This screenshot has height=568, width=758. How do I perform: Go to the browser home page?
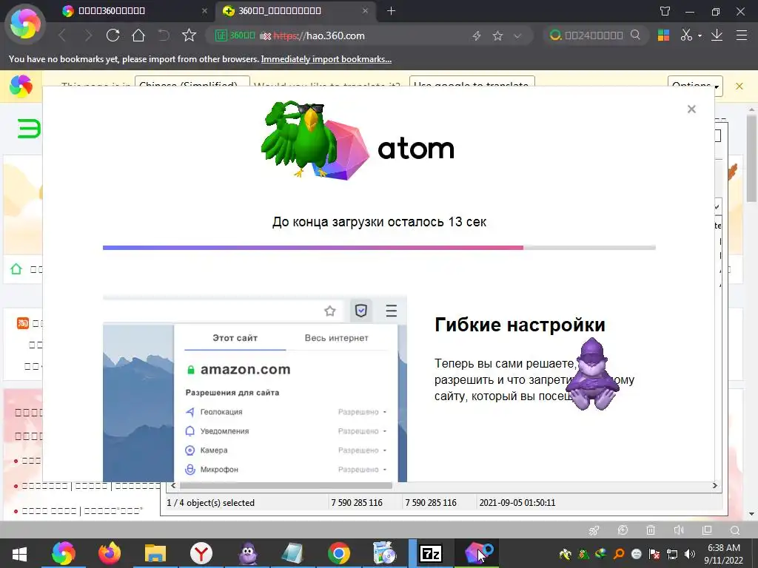(138, 35)
